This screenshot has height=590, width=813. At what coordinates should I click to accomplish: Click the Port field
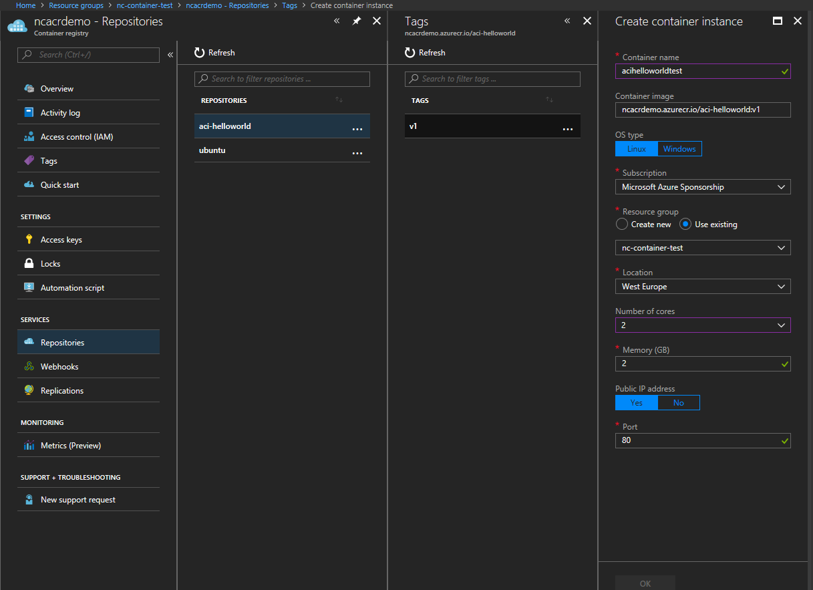[x=703, y=440]
